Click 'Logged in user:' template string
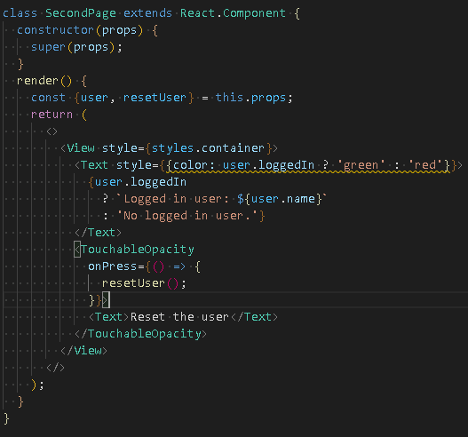 click(x=177, y=199)
